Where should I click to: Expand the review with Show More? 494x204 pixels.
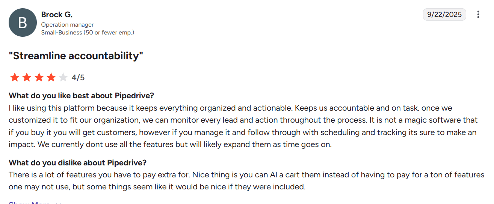[29, 202]
